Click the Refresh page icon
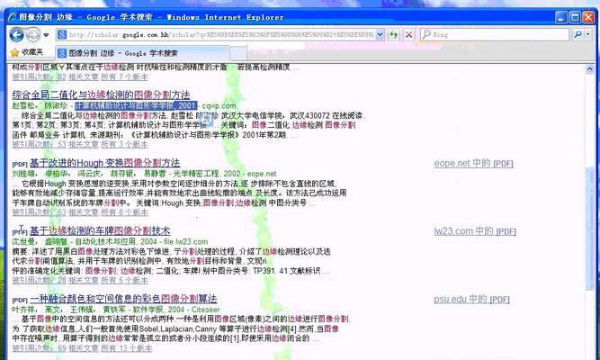The image size is (600, 360). coord(393,35)
